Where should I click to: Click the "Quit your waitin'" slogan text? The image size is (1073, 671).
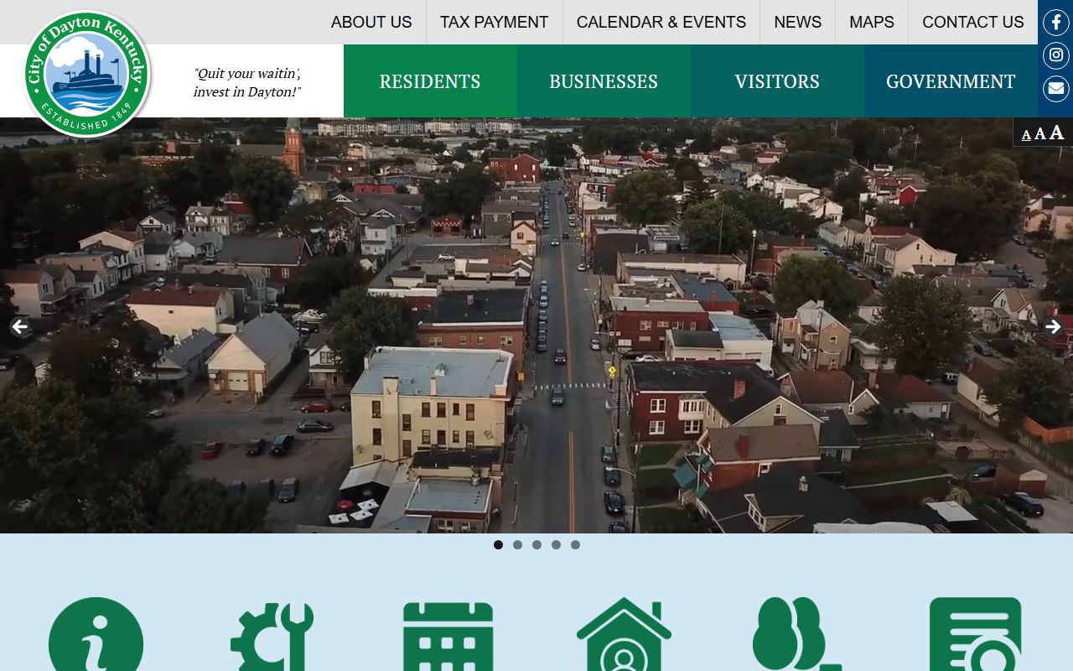pos(247,82)
